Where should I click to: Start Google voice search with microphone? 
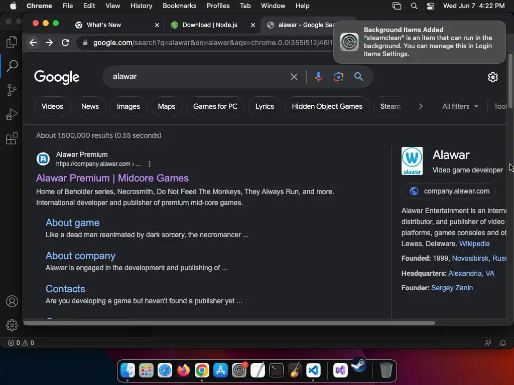tap(318, 77)
